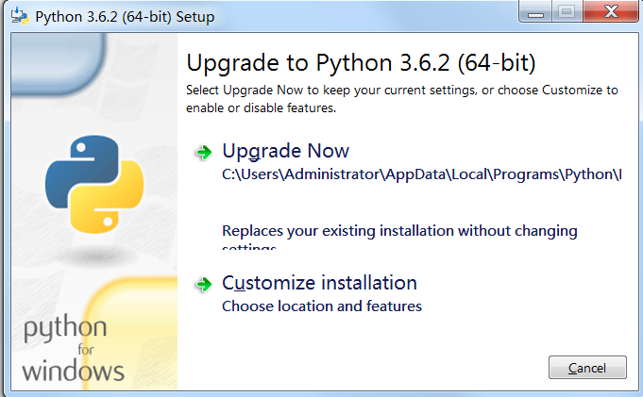The width and height of the screenshot is (643, 397).
Task: Click the blue and yellow Python logo
Action: click(x=94, y=185)
